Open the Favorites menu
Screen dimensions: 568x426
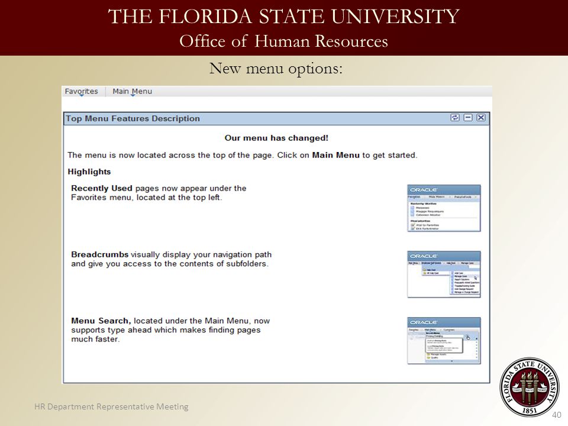coord(82,91)
